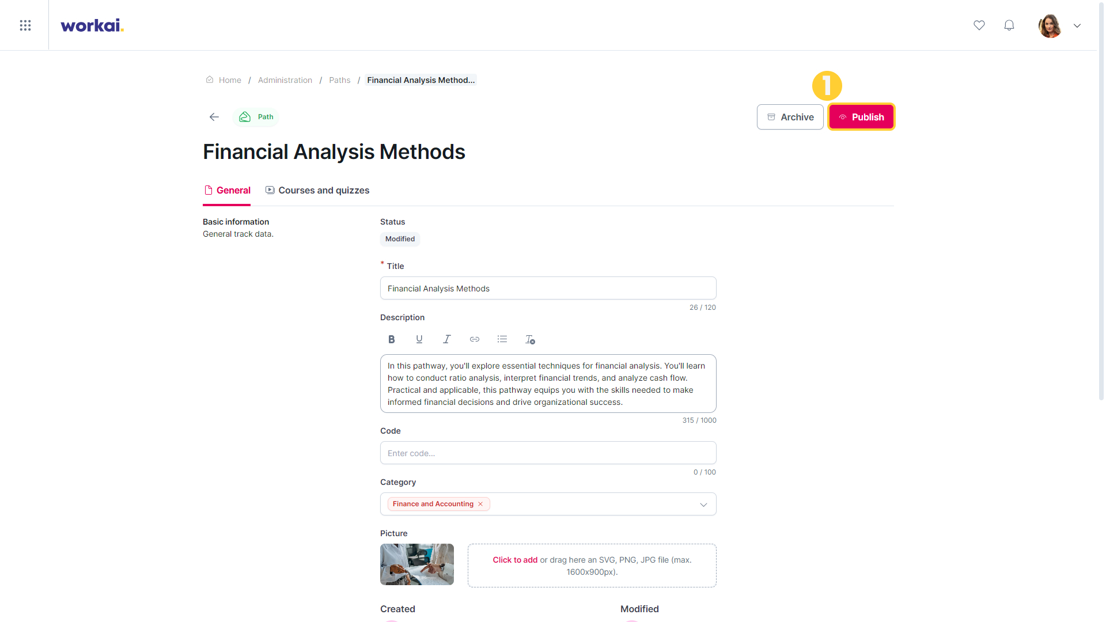This screenshot has width=1106, height=622.
Task: Apply italic formatting to description
Action: pos(447,339)
